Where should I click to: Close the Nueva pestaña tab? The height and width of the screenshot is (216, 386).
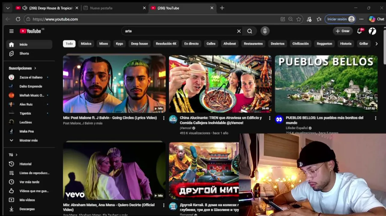pyautogui.click(x=144, y=8)
